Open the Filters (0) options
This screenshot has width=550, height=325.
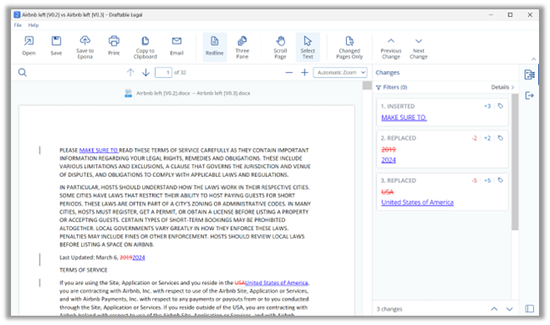392,87
